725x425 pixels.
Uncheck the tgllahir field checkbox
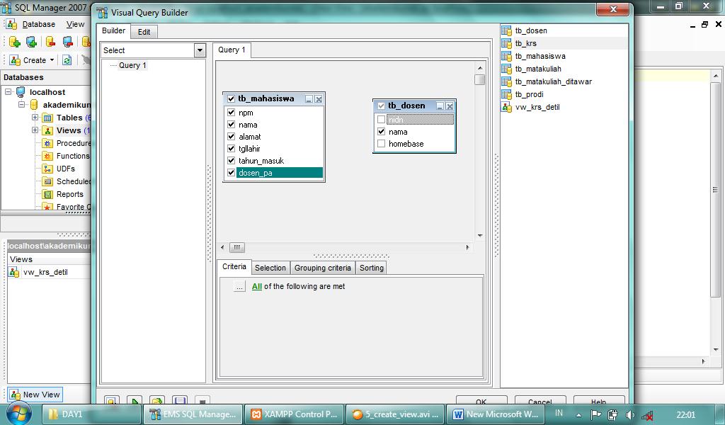tap(232, 148)
